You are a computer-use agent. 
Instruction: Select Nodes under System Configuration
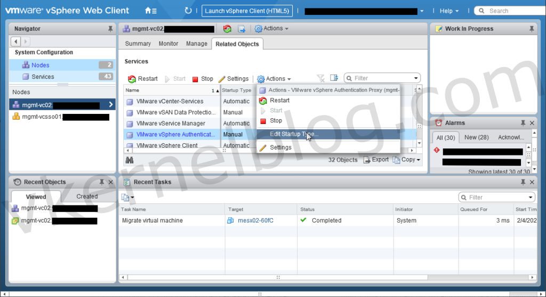[62, 65]
